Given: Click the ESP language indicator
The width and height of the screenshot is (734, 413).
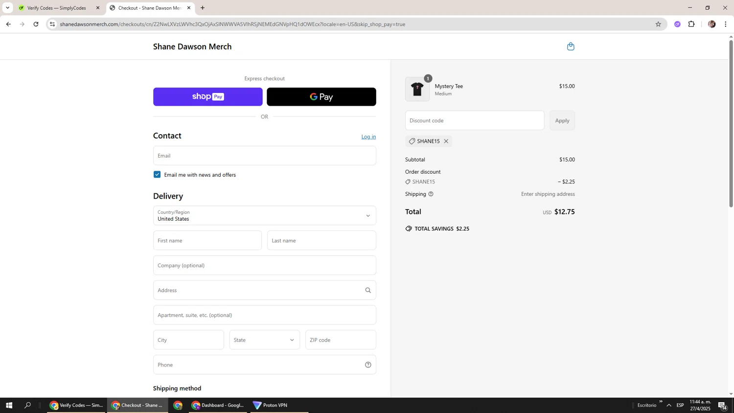Looking at the screenshot, I should coord(680,405).
